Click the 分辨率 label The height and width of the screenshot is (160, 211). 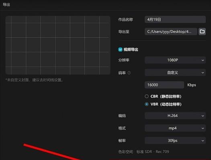click(124, 60)
